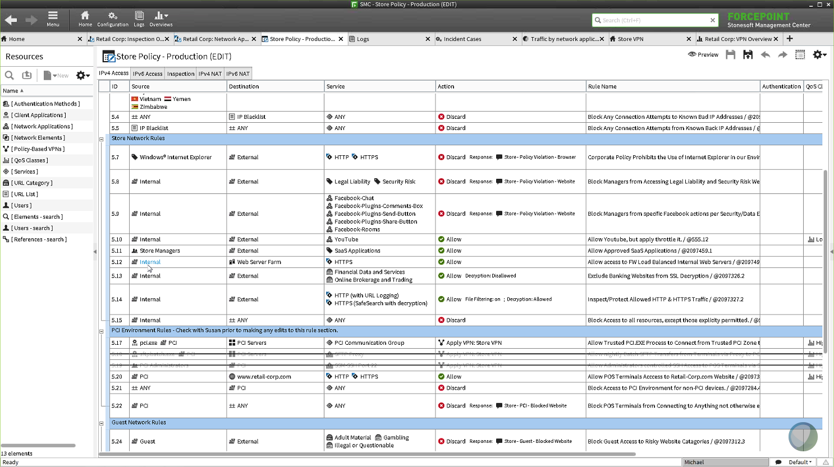The image size is (834, 467).
Task: Close the Incident Cases tab
Action: click(x=515, y=39)
